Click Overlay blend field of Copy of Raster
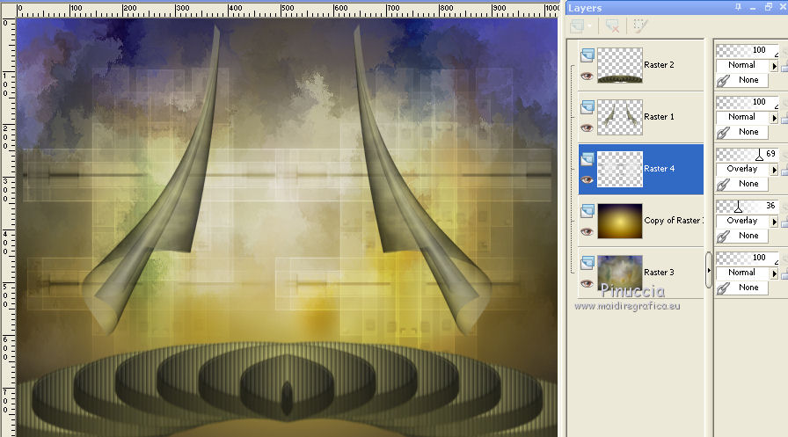 coord(742,221)
